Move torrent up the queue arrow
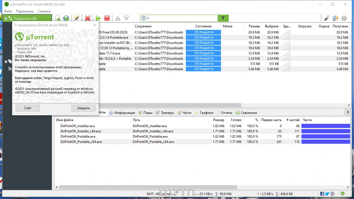The height and width of the screenshot is (199, 354). pos(118,18)
